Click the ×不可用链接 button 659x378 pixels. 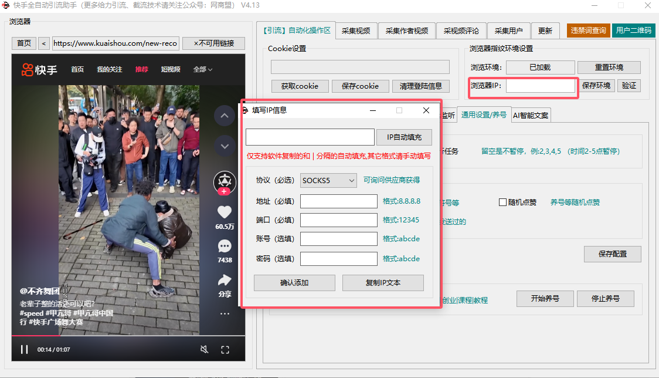pyautogui.click(x=213, y=43)
